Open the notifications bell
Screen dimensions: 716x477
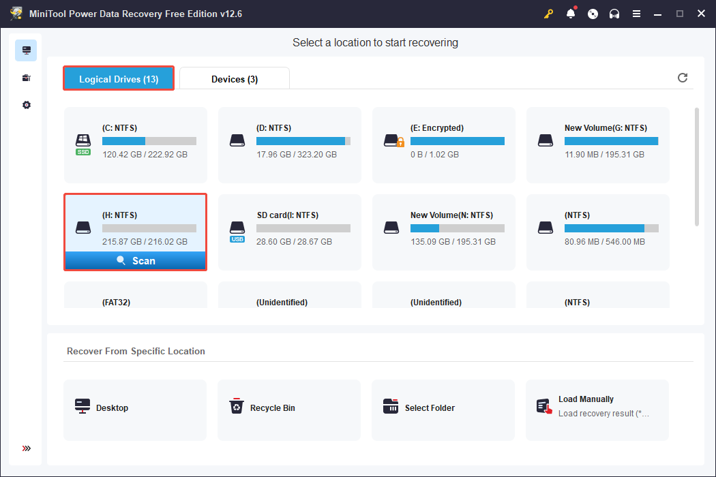coord(571,14)
